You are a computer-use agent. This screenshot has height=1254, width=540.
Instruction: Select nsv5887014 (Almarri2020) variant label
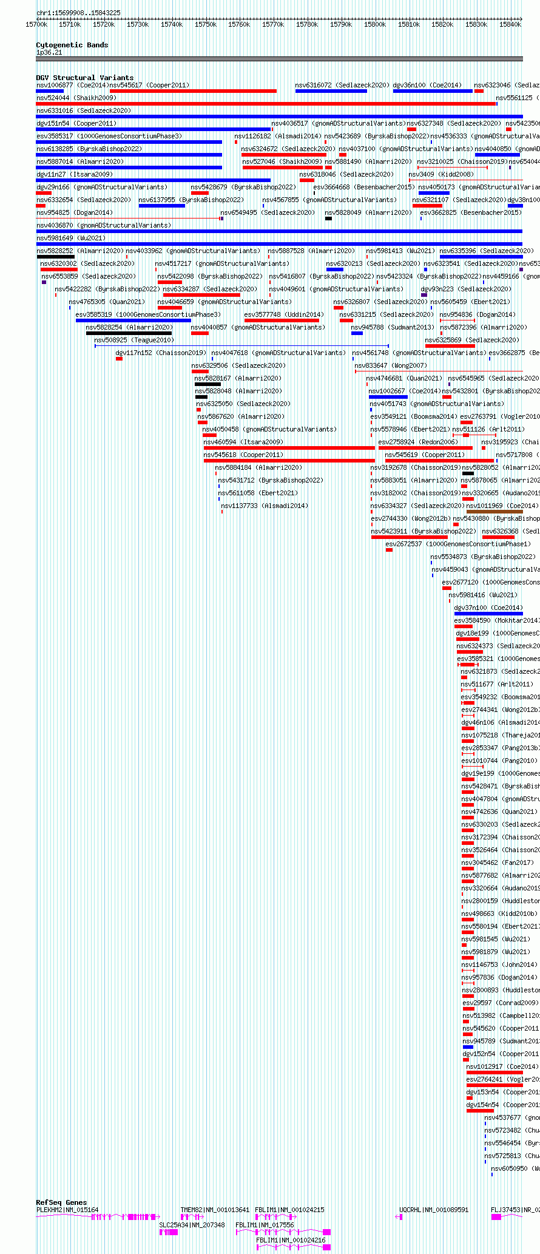(x=79, y=161)
